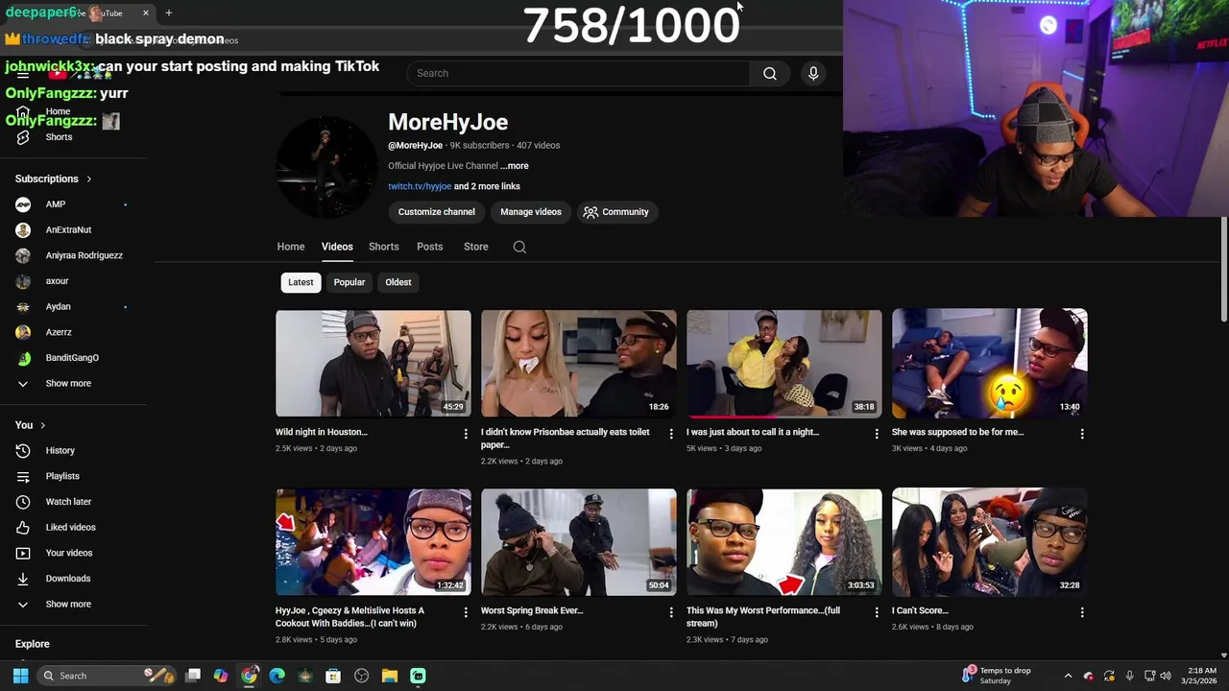Click the Manage videos button
Image resolution: width=1229 pixels, height=691 pixels.
pyautogui.click(x=531, y=212)
